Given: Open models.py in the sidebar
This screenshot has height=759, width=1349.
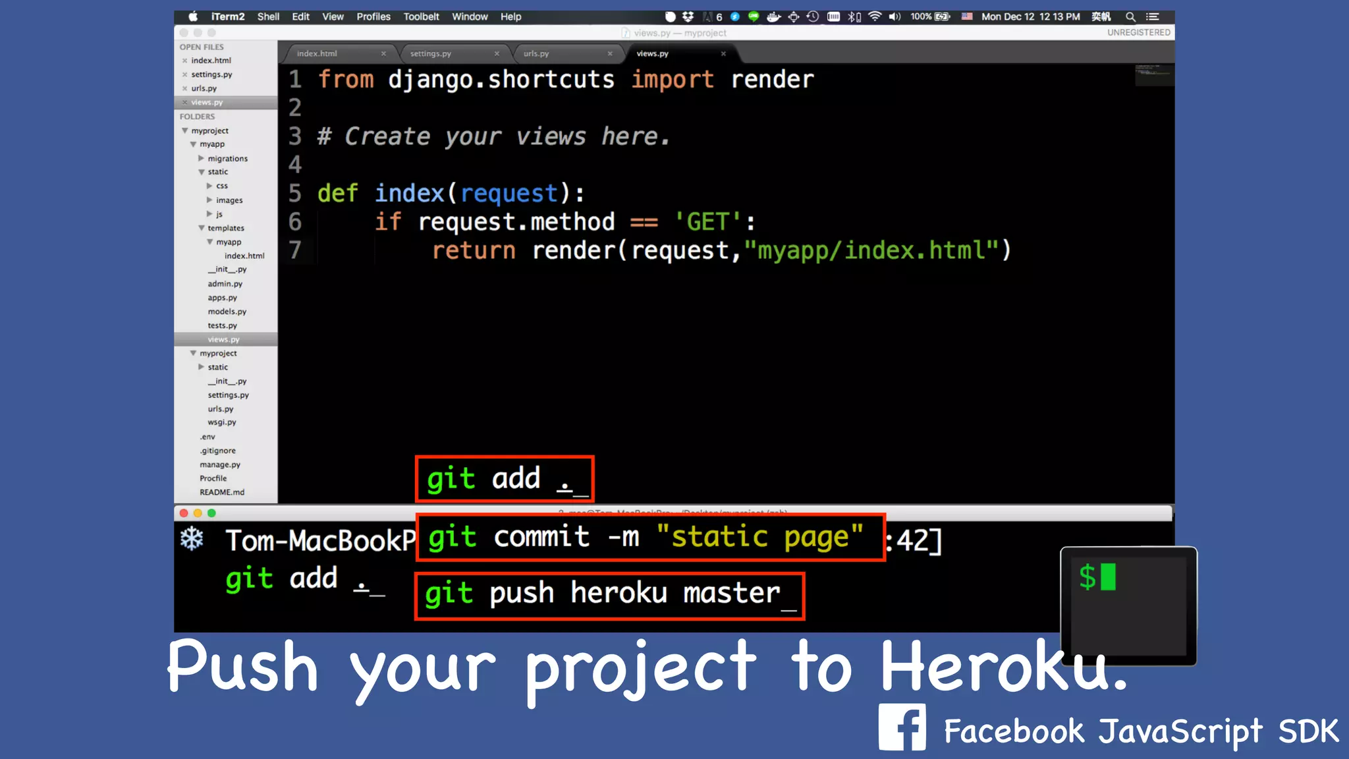Looking at the screenshot, I should (227, 312).
